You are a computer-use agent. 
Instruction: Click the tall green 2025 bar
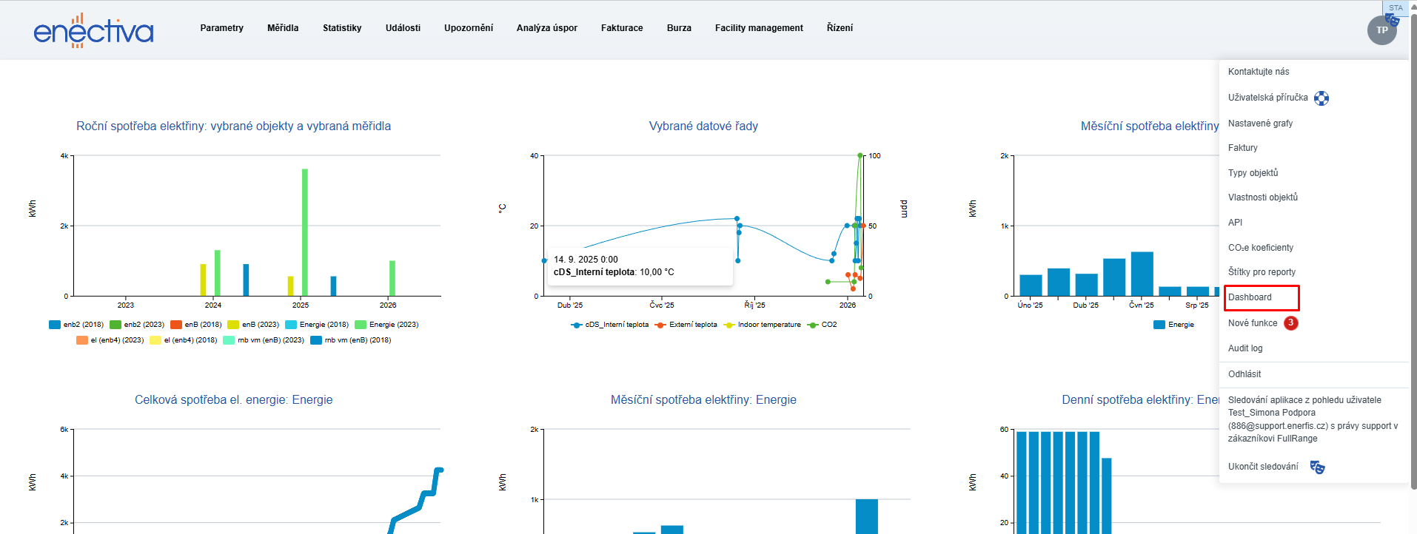coord(304,231)
